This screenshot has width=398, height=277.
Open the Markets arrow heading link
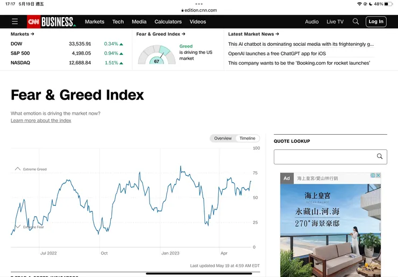(23, 34)
